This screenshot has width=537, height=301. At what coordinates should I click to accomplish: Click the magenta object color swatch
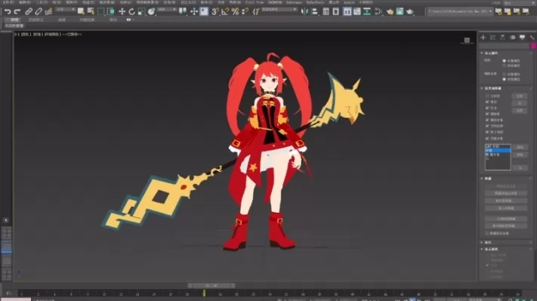[x=533, y=46]
